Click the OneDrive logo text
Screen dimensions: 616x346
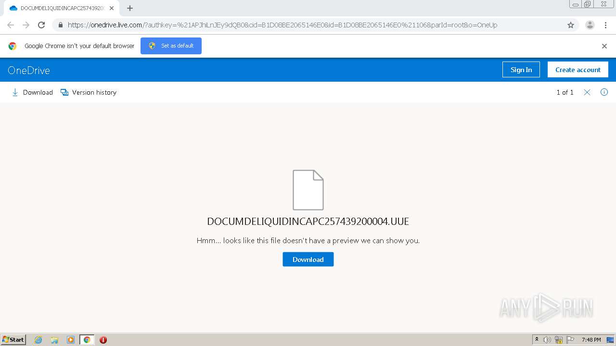point(29,70)
